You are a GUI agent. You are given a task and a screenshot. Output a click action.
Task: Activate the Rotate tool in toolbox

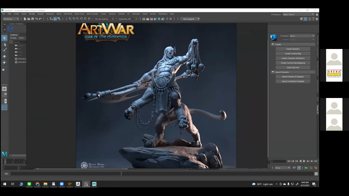(x=4, y=63)
